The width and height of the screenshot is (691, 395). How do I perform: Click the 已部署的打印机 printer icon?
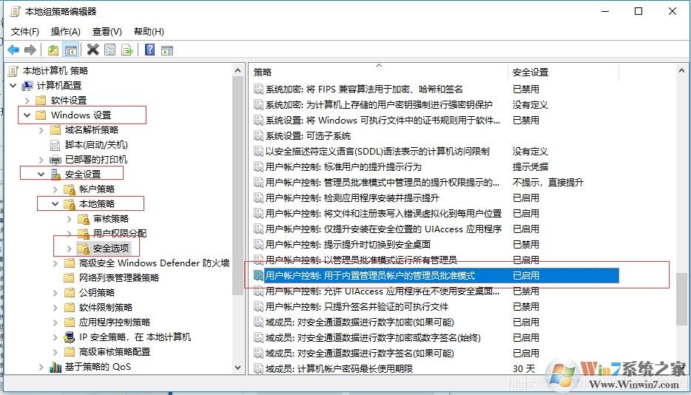(55, 160)
